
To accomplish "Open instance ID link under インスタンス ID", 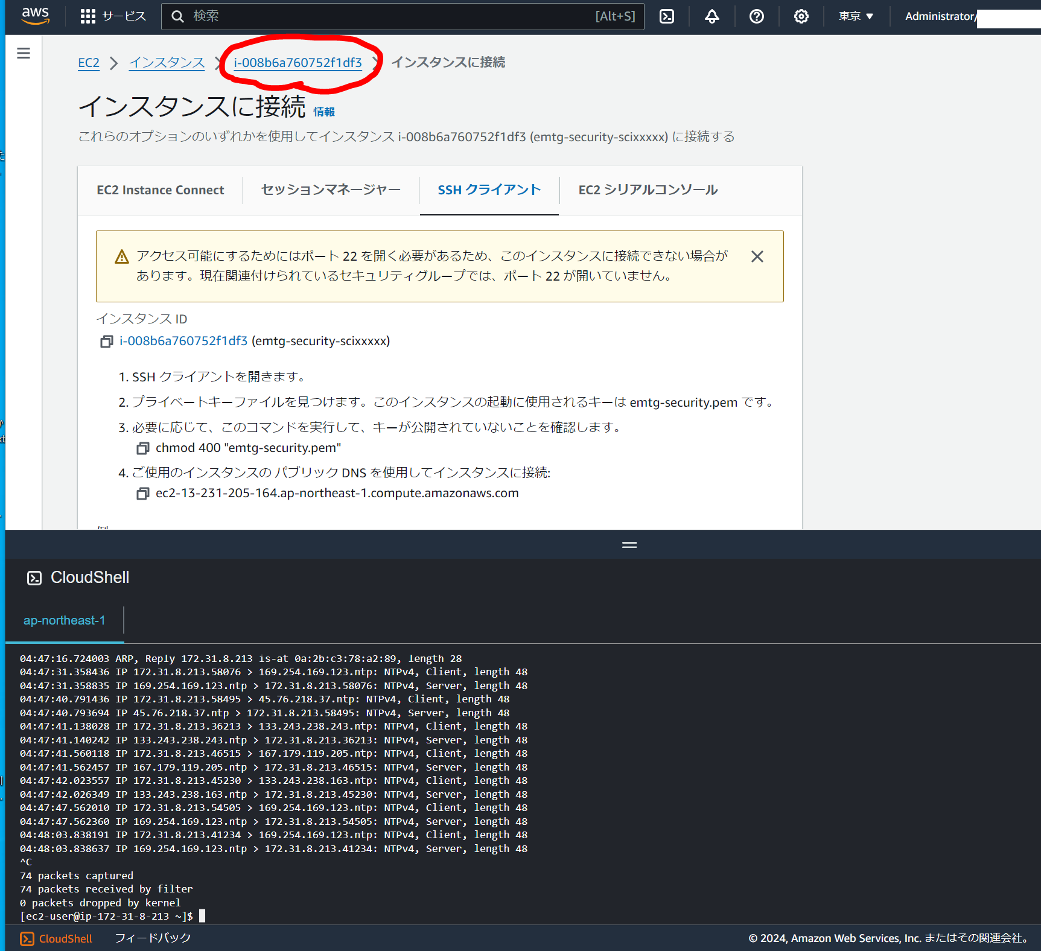I will (x=183, y=341).
